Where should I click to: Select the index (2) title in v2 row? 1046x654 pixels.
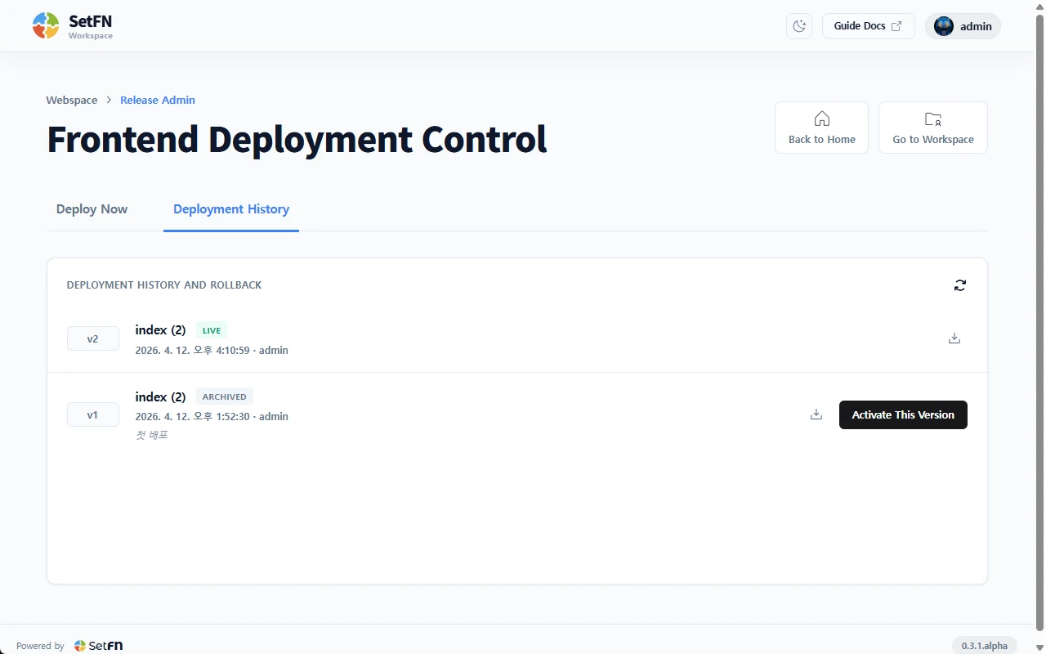click(x=160, y=330)
